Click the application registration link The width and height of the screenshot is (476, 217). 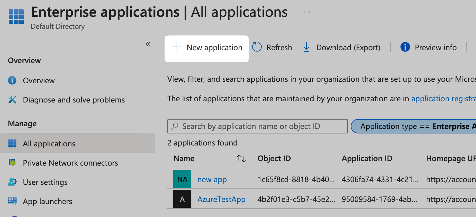443,99
